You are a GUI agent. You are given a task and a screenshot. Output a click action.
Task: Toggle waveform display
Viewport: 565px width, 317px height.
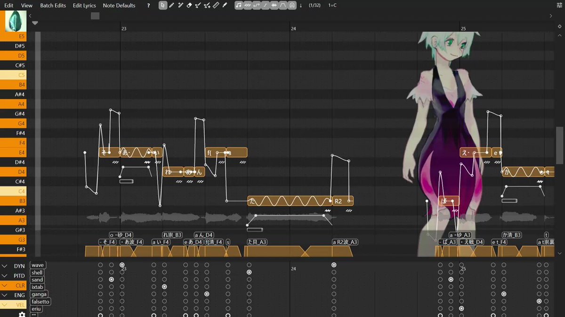(x=274, y=5)
